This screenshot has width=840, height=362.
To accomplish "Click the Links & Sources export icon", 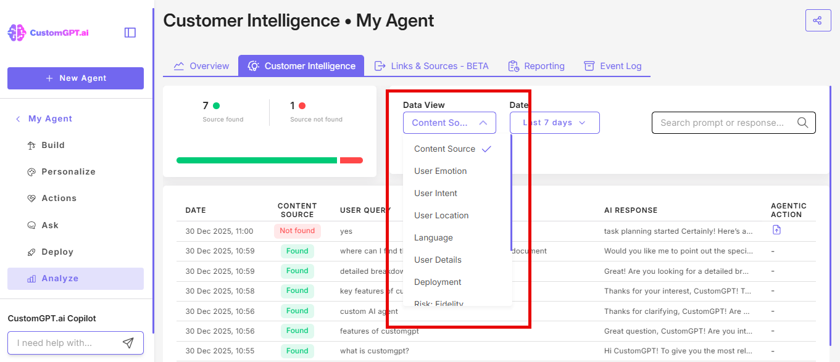I will (x=380, y=66).
